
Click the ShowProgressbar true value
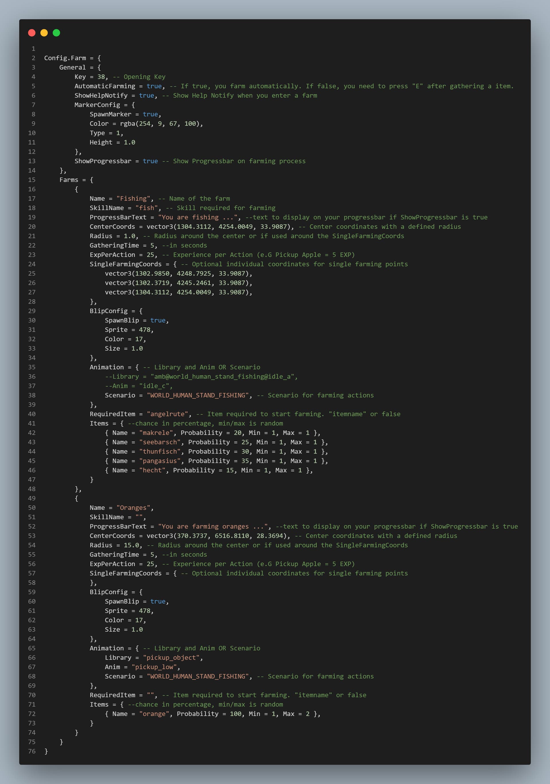pos(150,161)
